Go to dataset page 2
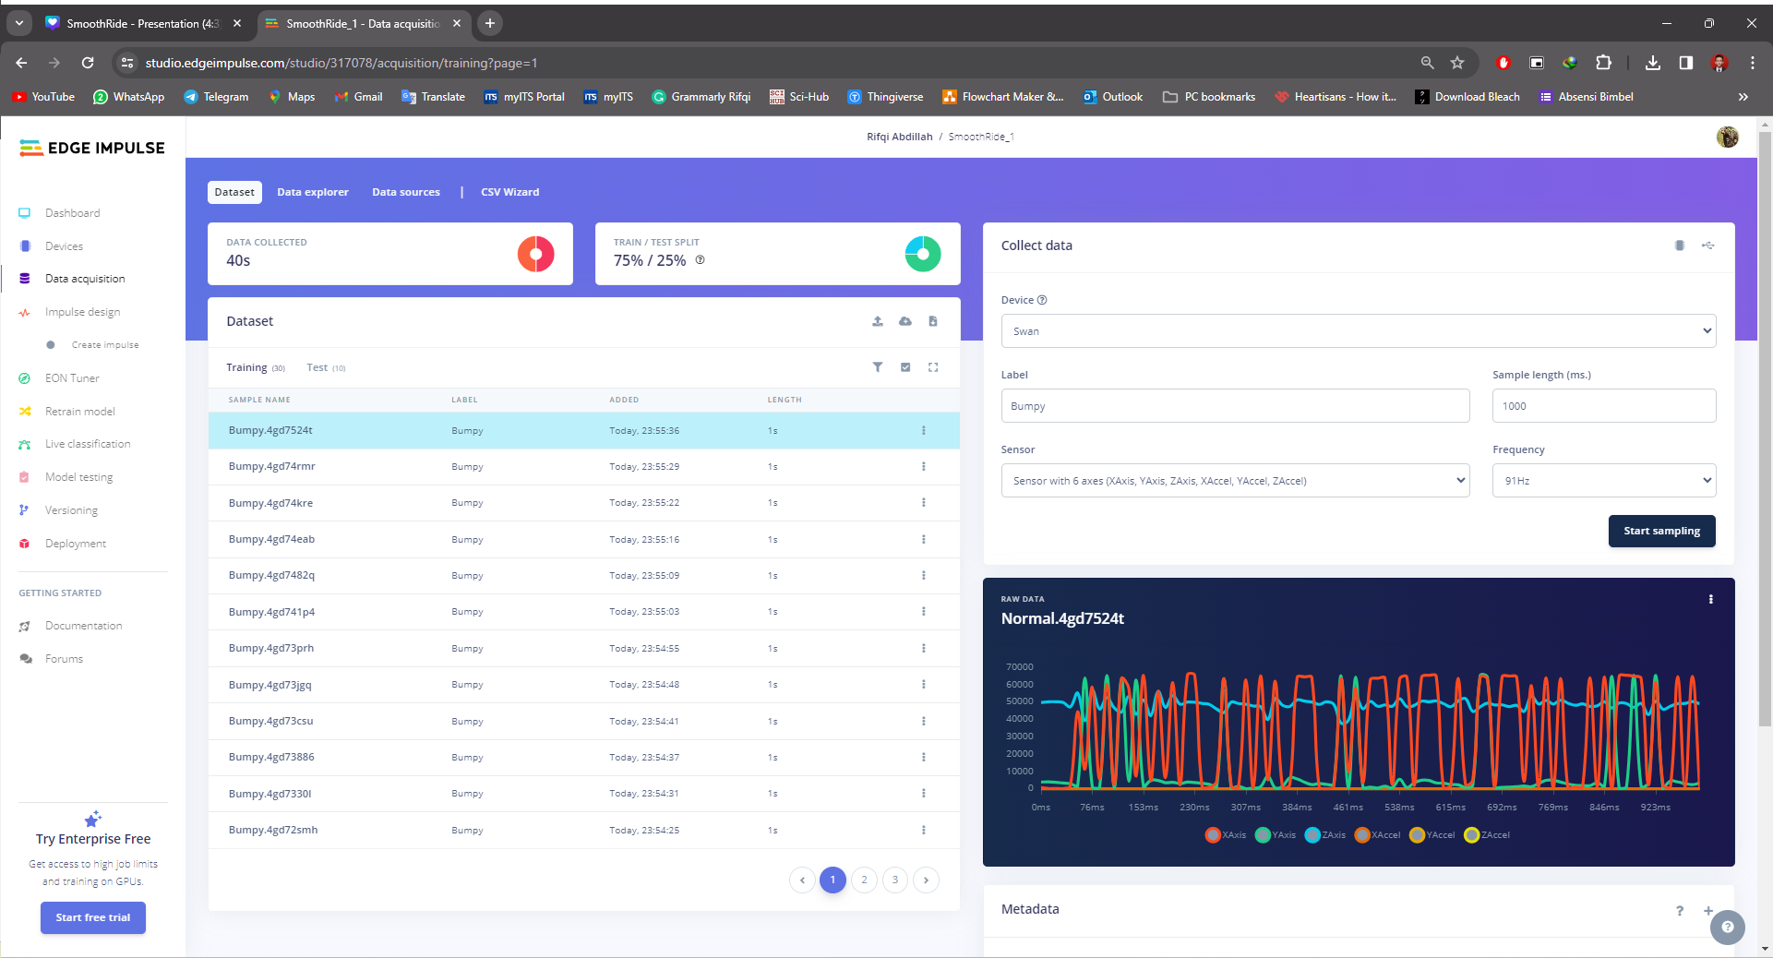 point(864,880)
